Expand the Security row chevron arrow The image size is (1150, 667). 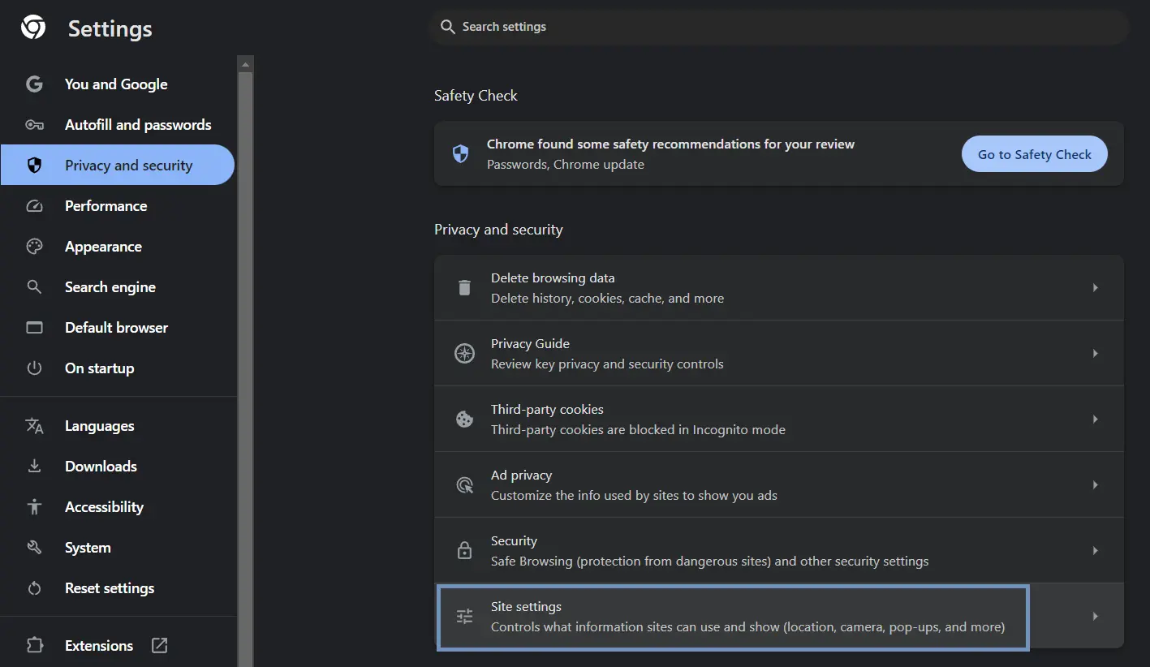point(1095,551)
